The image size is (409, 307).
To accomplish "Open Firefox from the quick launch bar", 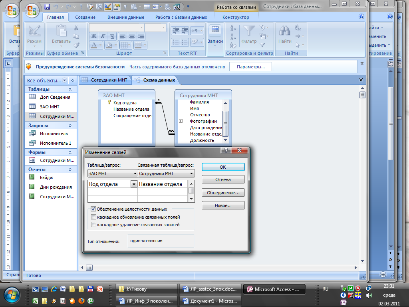I will [81, 301].
